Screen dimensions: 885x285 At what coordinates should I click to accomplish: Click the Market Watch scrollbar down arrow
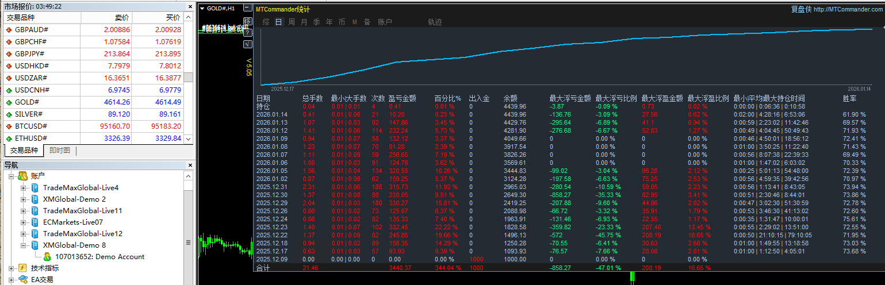(x=189, y=139)
